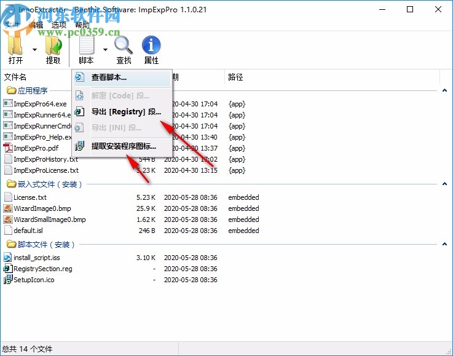This screenshot has width=453, height=356.
Task: Click the ImpExpProLicense.txt file icon
Action: click(8, 170)
